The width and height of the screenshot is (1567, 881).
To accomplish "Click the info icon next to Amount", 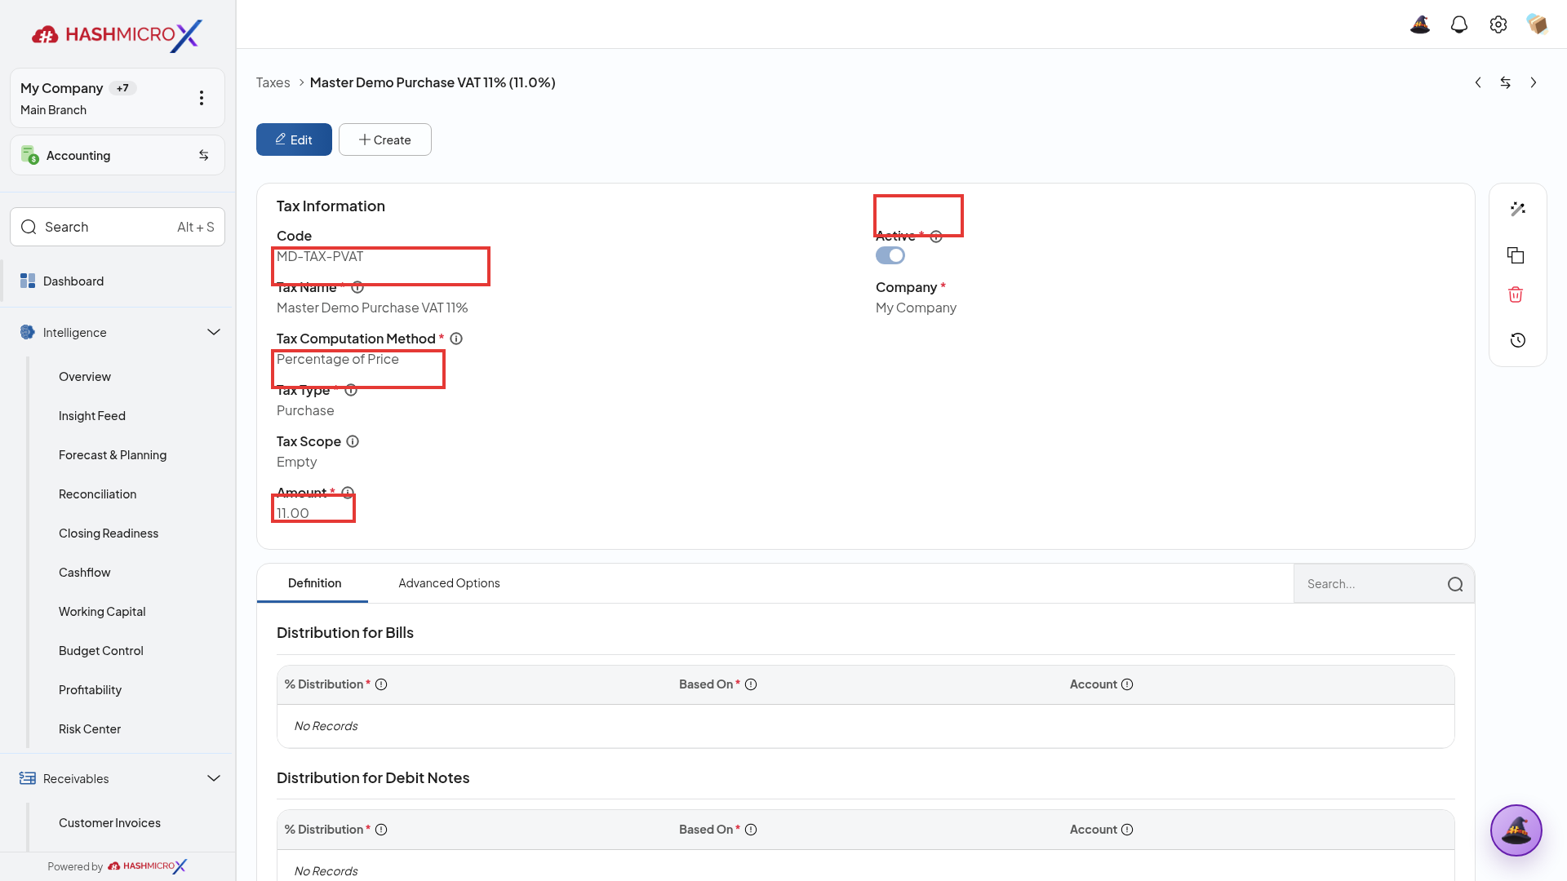I will 348,493.
